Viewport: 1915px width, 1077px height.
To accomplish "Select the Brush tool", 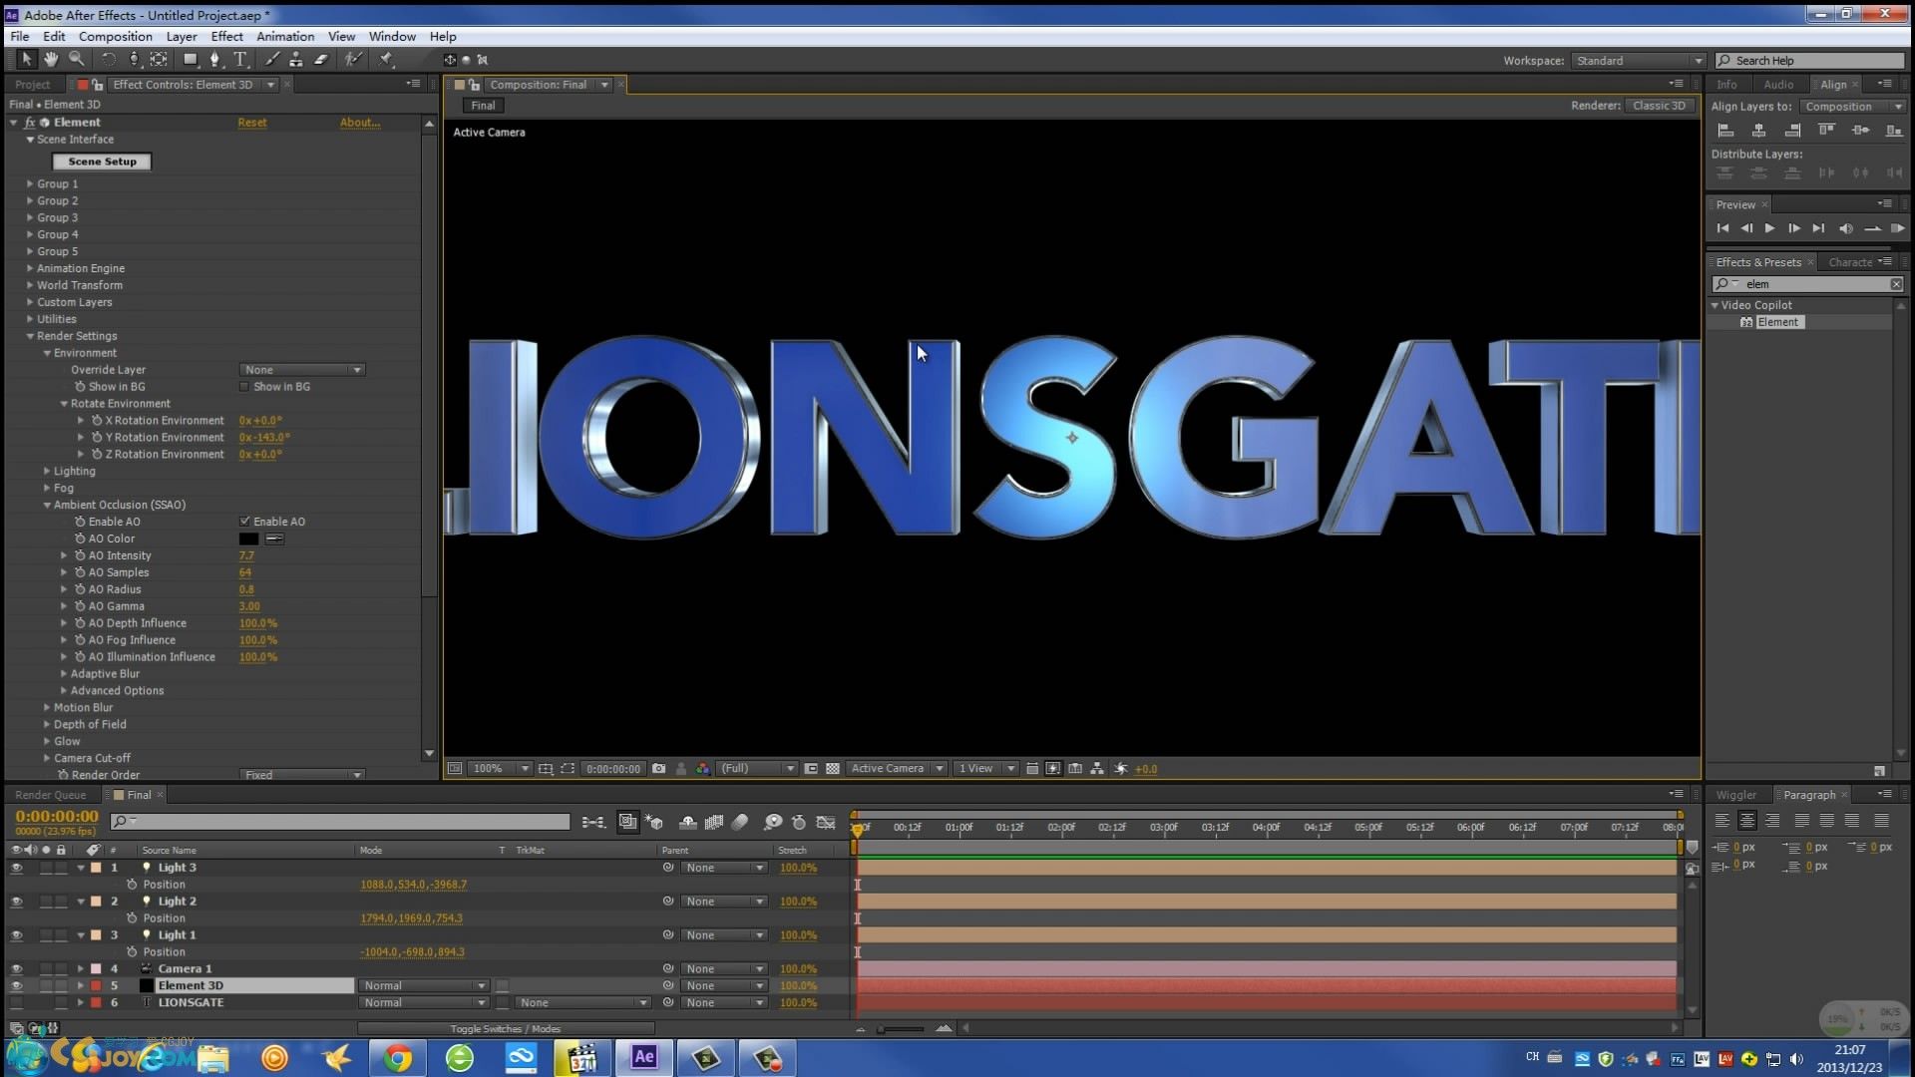I will pyautogui.click(x=272, y=60).
